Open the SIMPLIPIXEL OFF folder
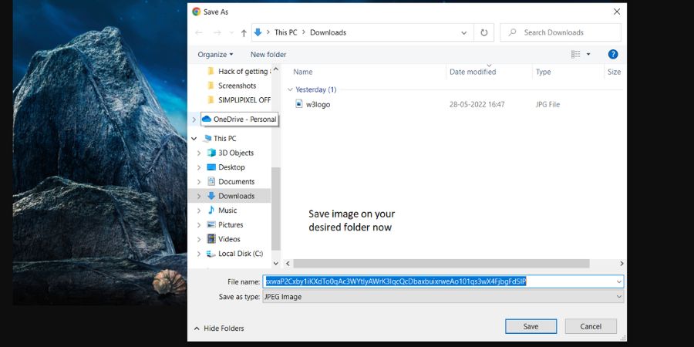Screen dimensions: 694x347 click(244, 100)
